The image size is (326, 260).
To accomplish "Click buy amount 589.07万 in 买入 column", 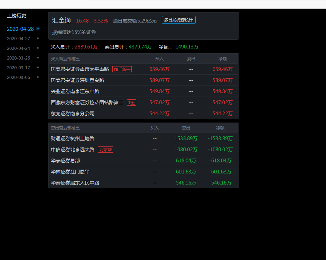I will [x=159, y=80].
